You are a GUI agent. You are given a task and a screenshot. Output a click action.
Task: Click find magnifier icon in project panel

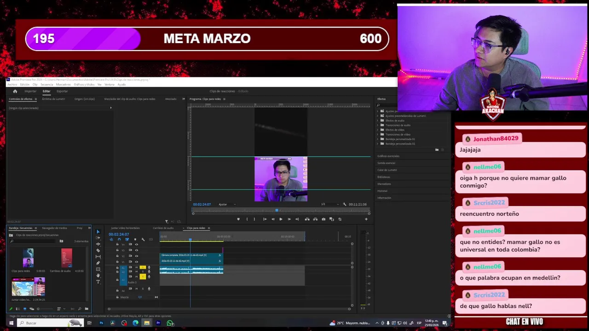click(x=80, y=309)
